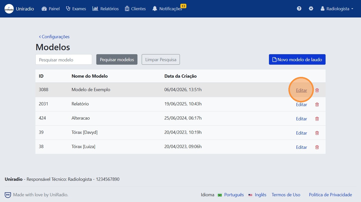Screen dimensions: 361x202
Task: Delete the Modelo de Exemplo row
Action: tap(317, 90)
